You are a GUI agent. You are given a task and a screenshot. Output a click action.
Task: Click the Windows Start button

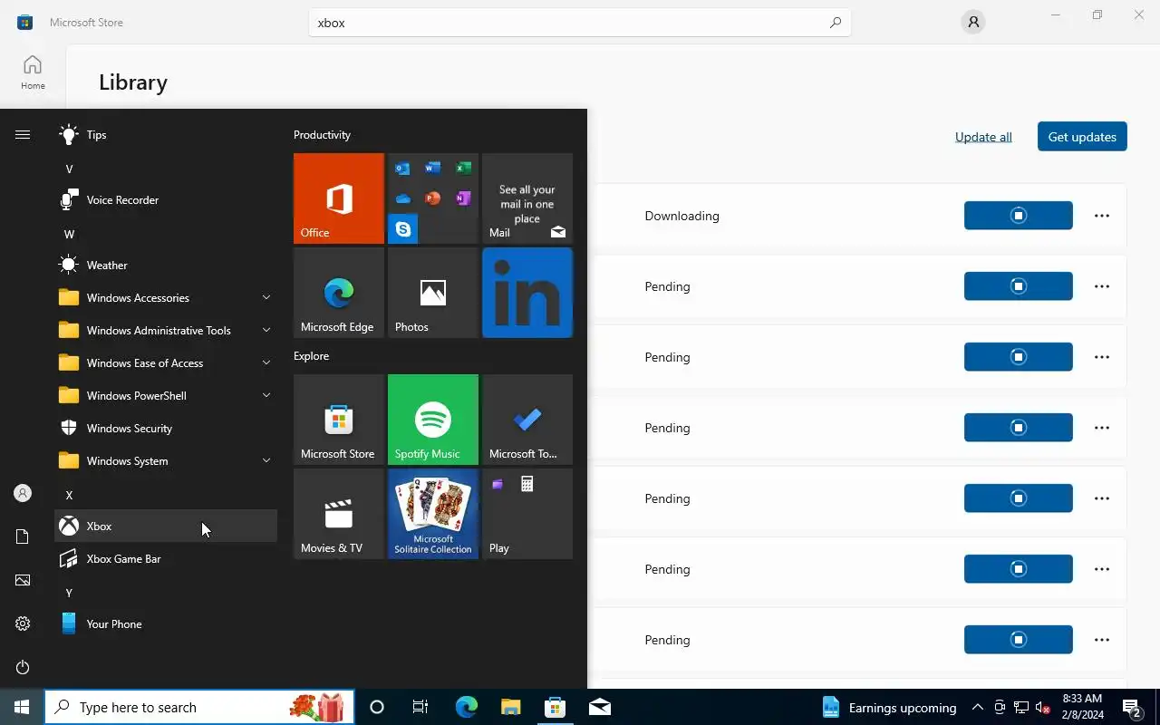(x=22, y=707)
